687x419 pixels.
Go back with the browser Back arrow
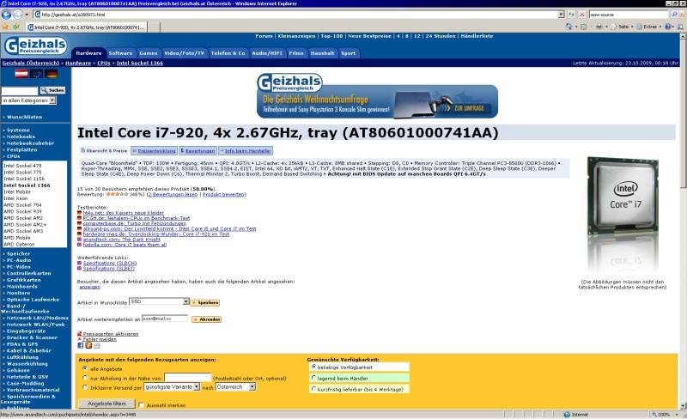point(6,15)
